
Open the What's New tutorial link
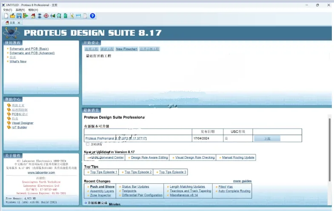coord(18,62)
